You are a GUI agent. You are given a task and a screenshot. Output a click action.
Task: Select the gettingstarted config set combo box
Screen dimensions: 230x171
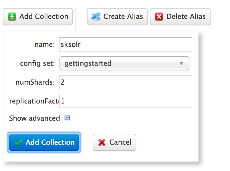(x=124, y=63)
